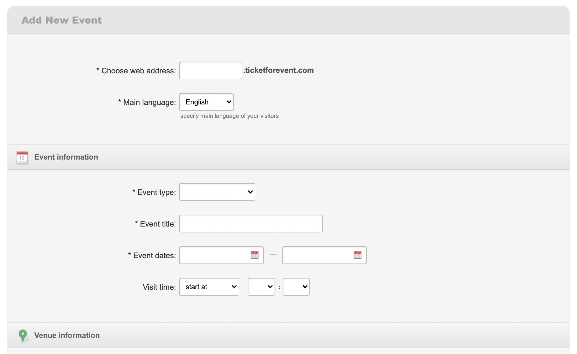Viewport: 577px width, 354px height.
Task: Expand the Event type dropdown
Action: 217,192
